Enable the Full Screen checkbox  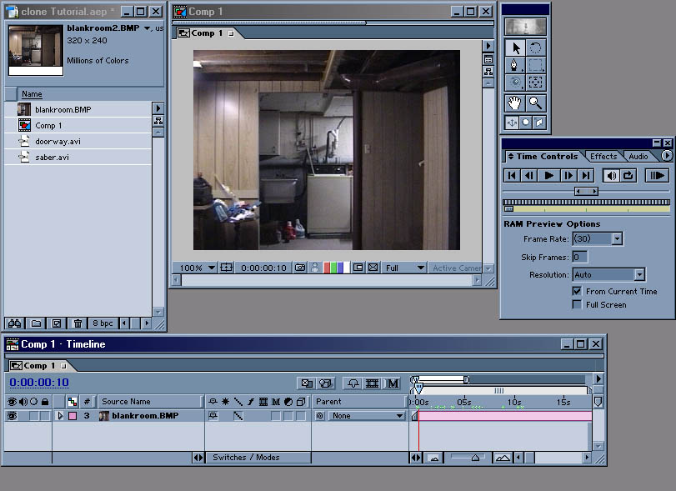click(x=577, y=304)
